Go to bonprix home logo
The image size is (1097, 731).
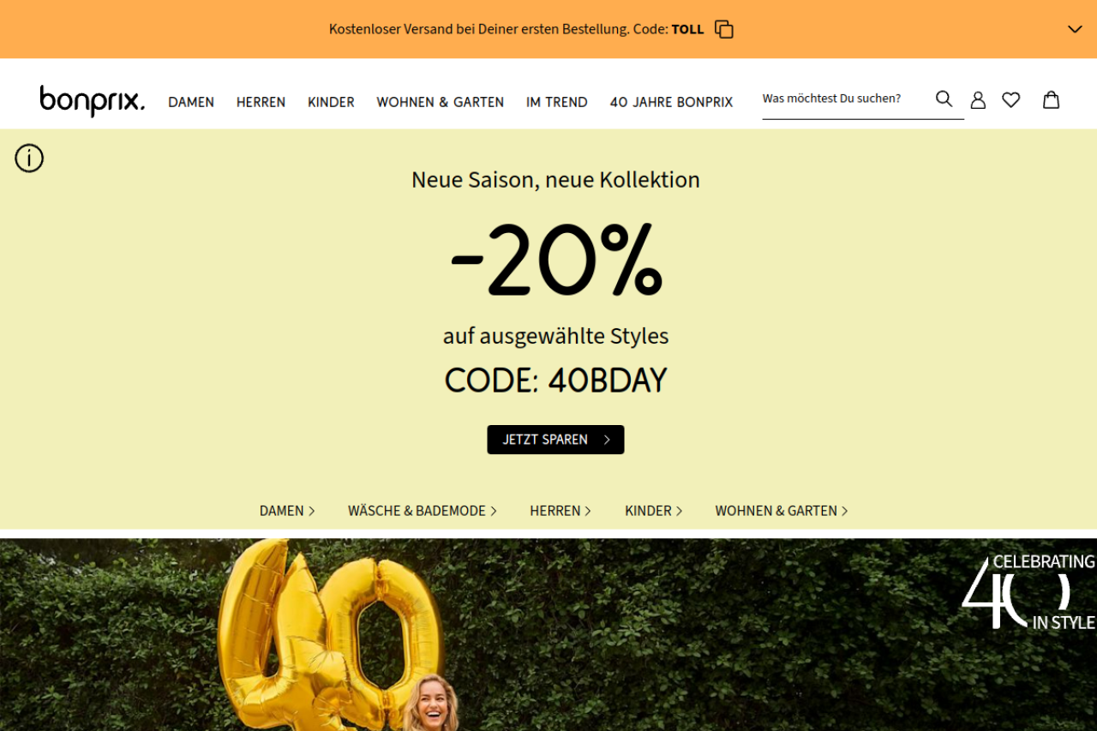[92, 101]
